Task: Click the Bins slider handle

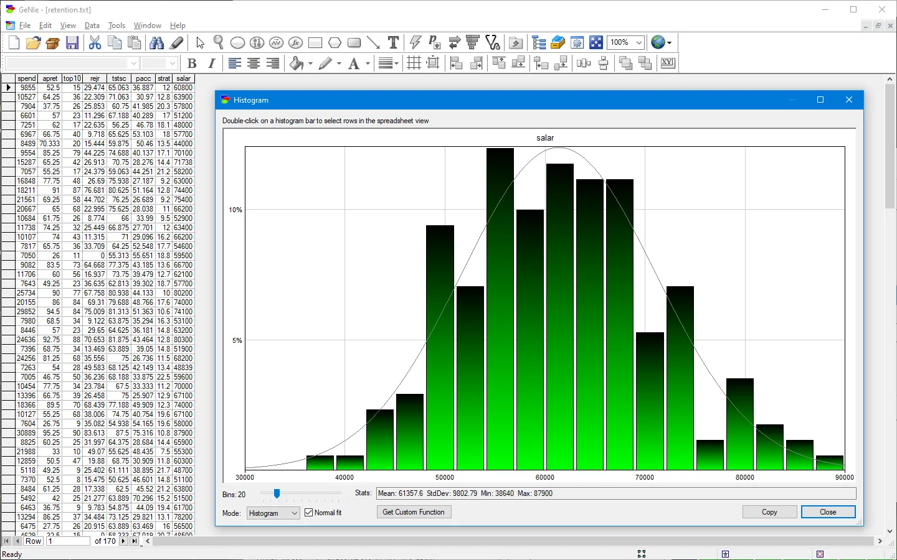Action: [x=277, y=493]
